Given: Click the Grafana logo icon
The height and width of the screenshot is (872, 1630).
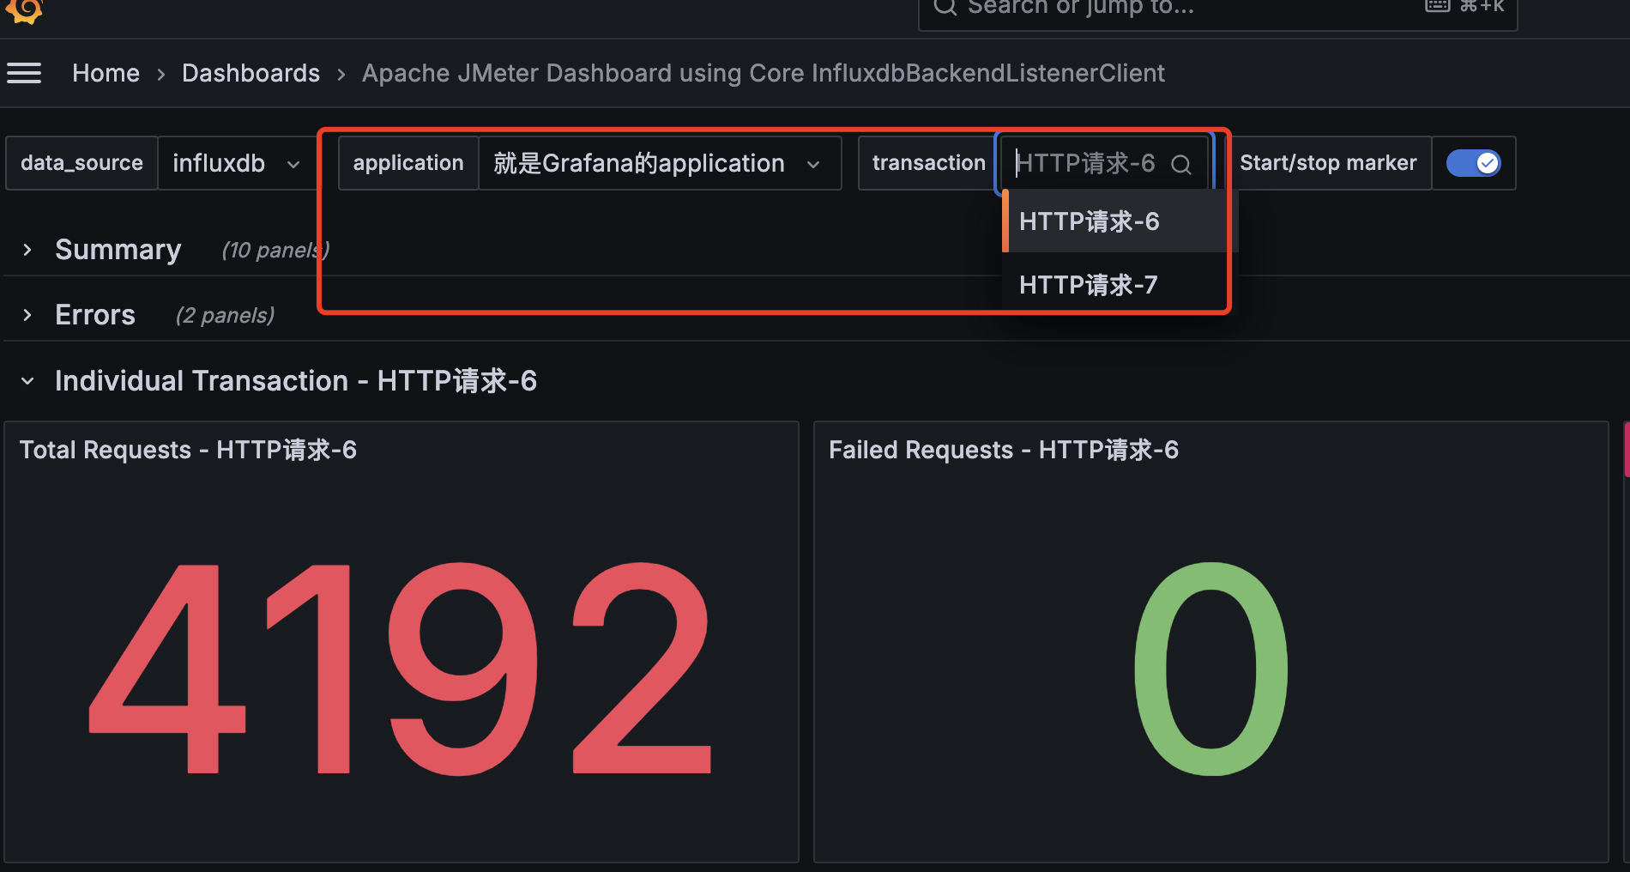Looking at the screenshot, I should coord(24,10).
